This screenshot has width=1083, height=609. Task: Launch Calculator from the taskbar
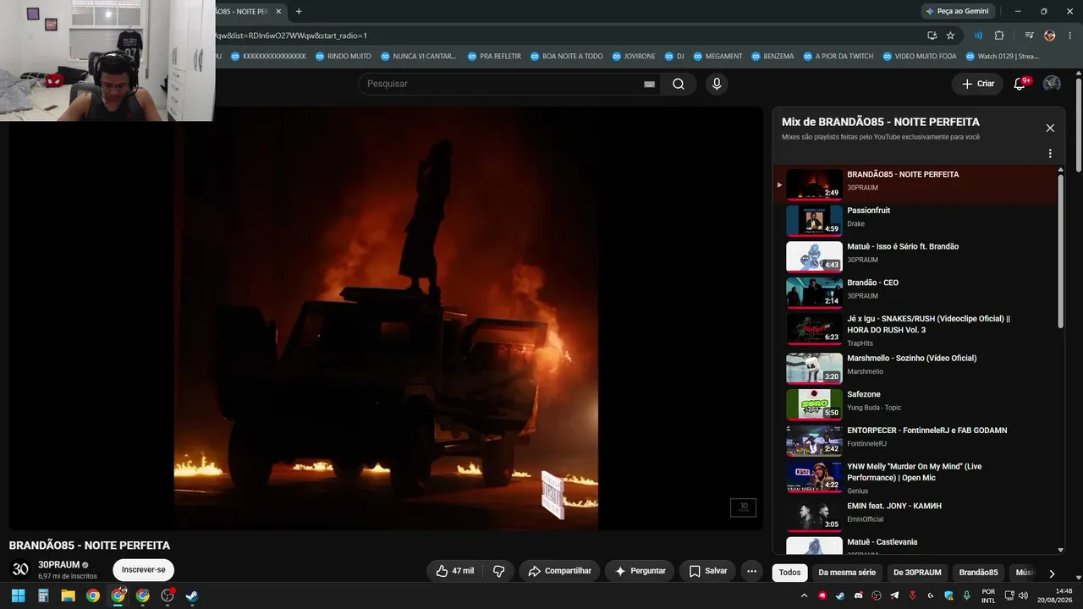(x=43, y=595)
